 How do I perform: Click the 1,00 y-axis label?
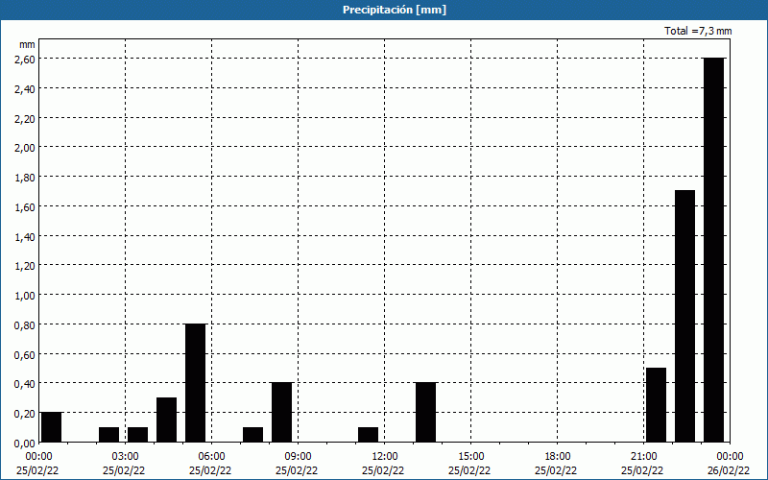(x=25, y=296)
